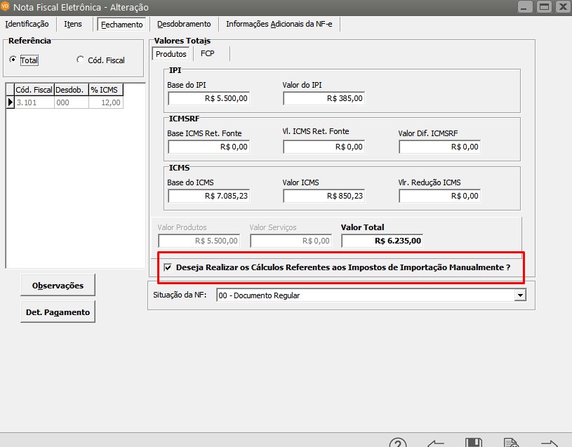The height and width of the screenshot is (447, 572).
Task: Click the Base do ICMS field
Action: coord(208,196)
